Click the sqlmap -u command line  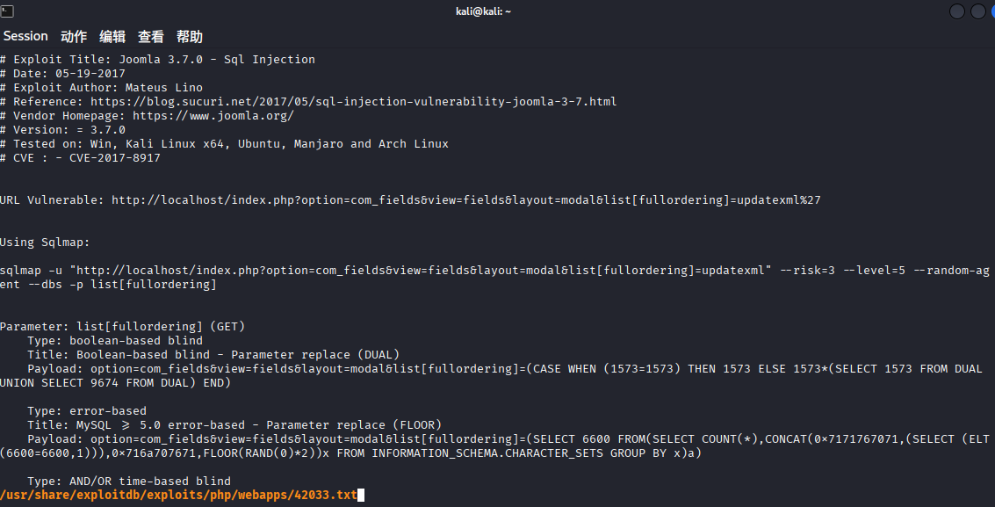(494, 271)
